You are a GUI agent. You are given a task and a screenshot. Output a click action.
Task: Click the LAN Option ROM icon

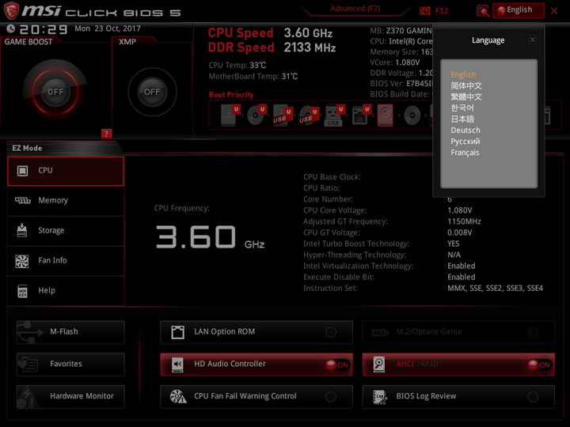178,332
